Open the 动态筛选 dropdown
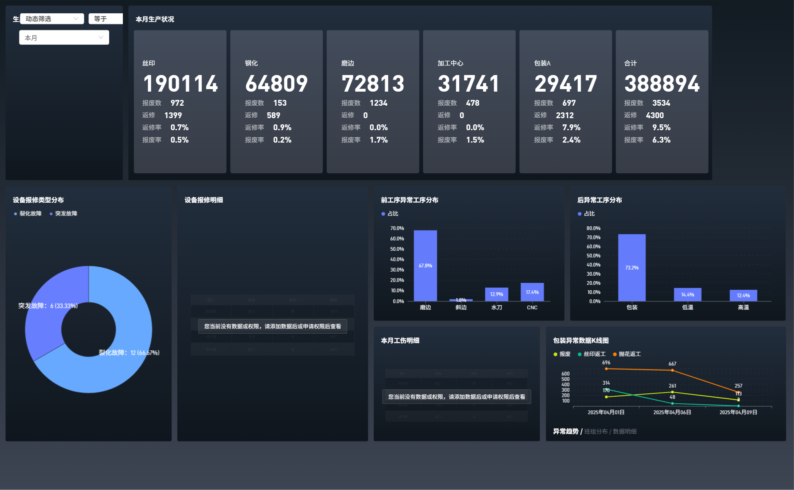Viewport: 794px width, 490px height. tap(51, 19)
